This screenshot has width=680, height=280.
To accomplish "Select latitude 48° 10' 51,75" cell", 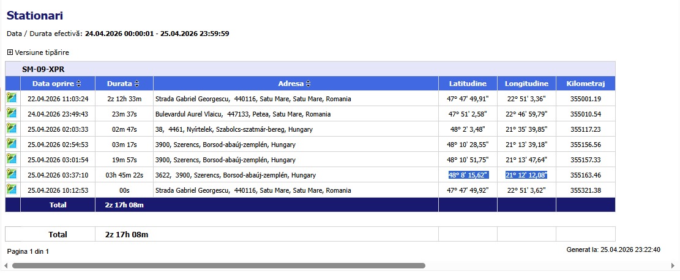I will pyautogui.click(x=468, y=160).
